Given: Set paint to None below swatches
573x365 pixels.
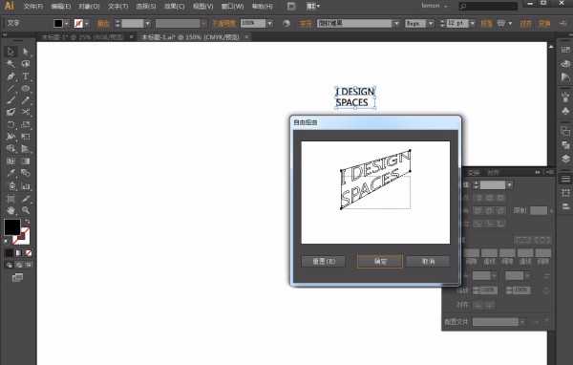Looking at the screenshot, I should [28, 252].
